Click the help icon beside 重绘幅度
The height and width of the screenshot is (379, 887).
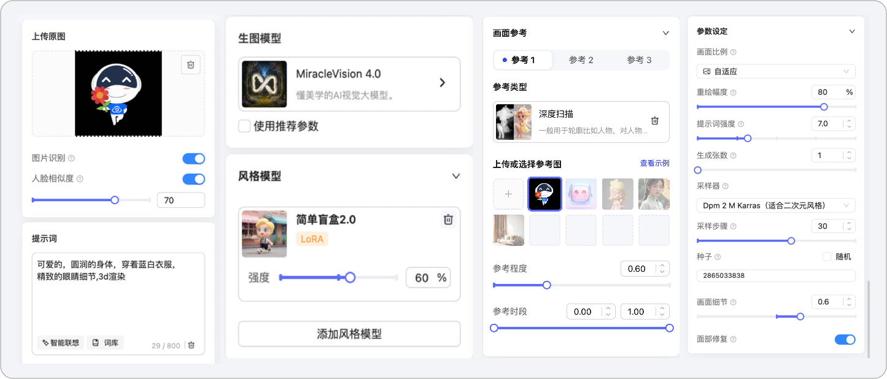point(734,93)
